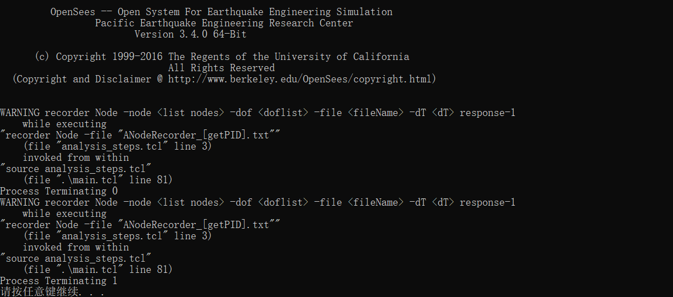This screenshot has width=673, height=297.
Task: Click the WARNING line above Process Terminating 0
Action: (x=258, y=113)
